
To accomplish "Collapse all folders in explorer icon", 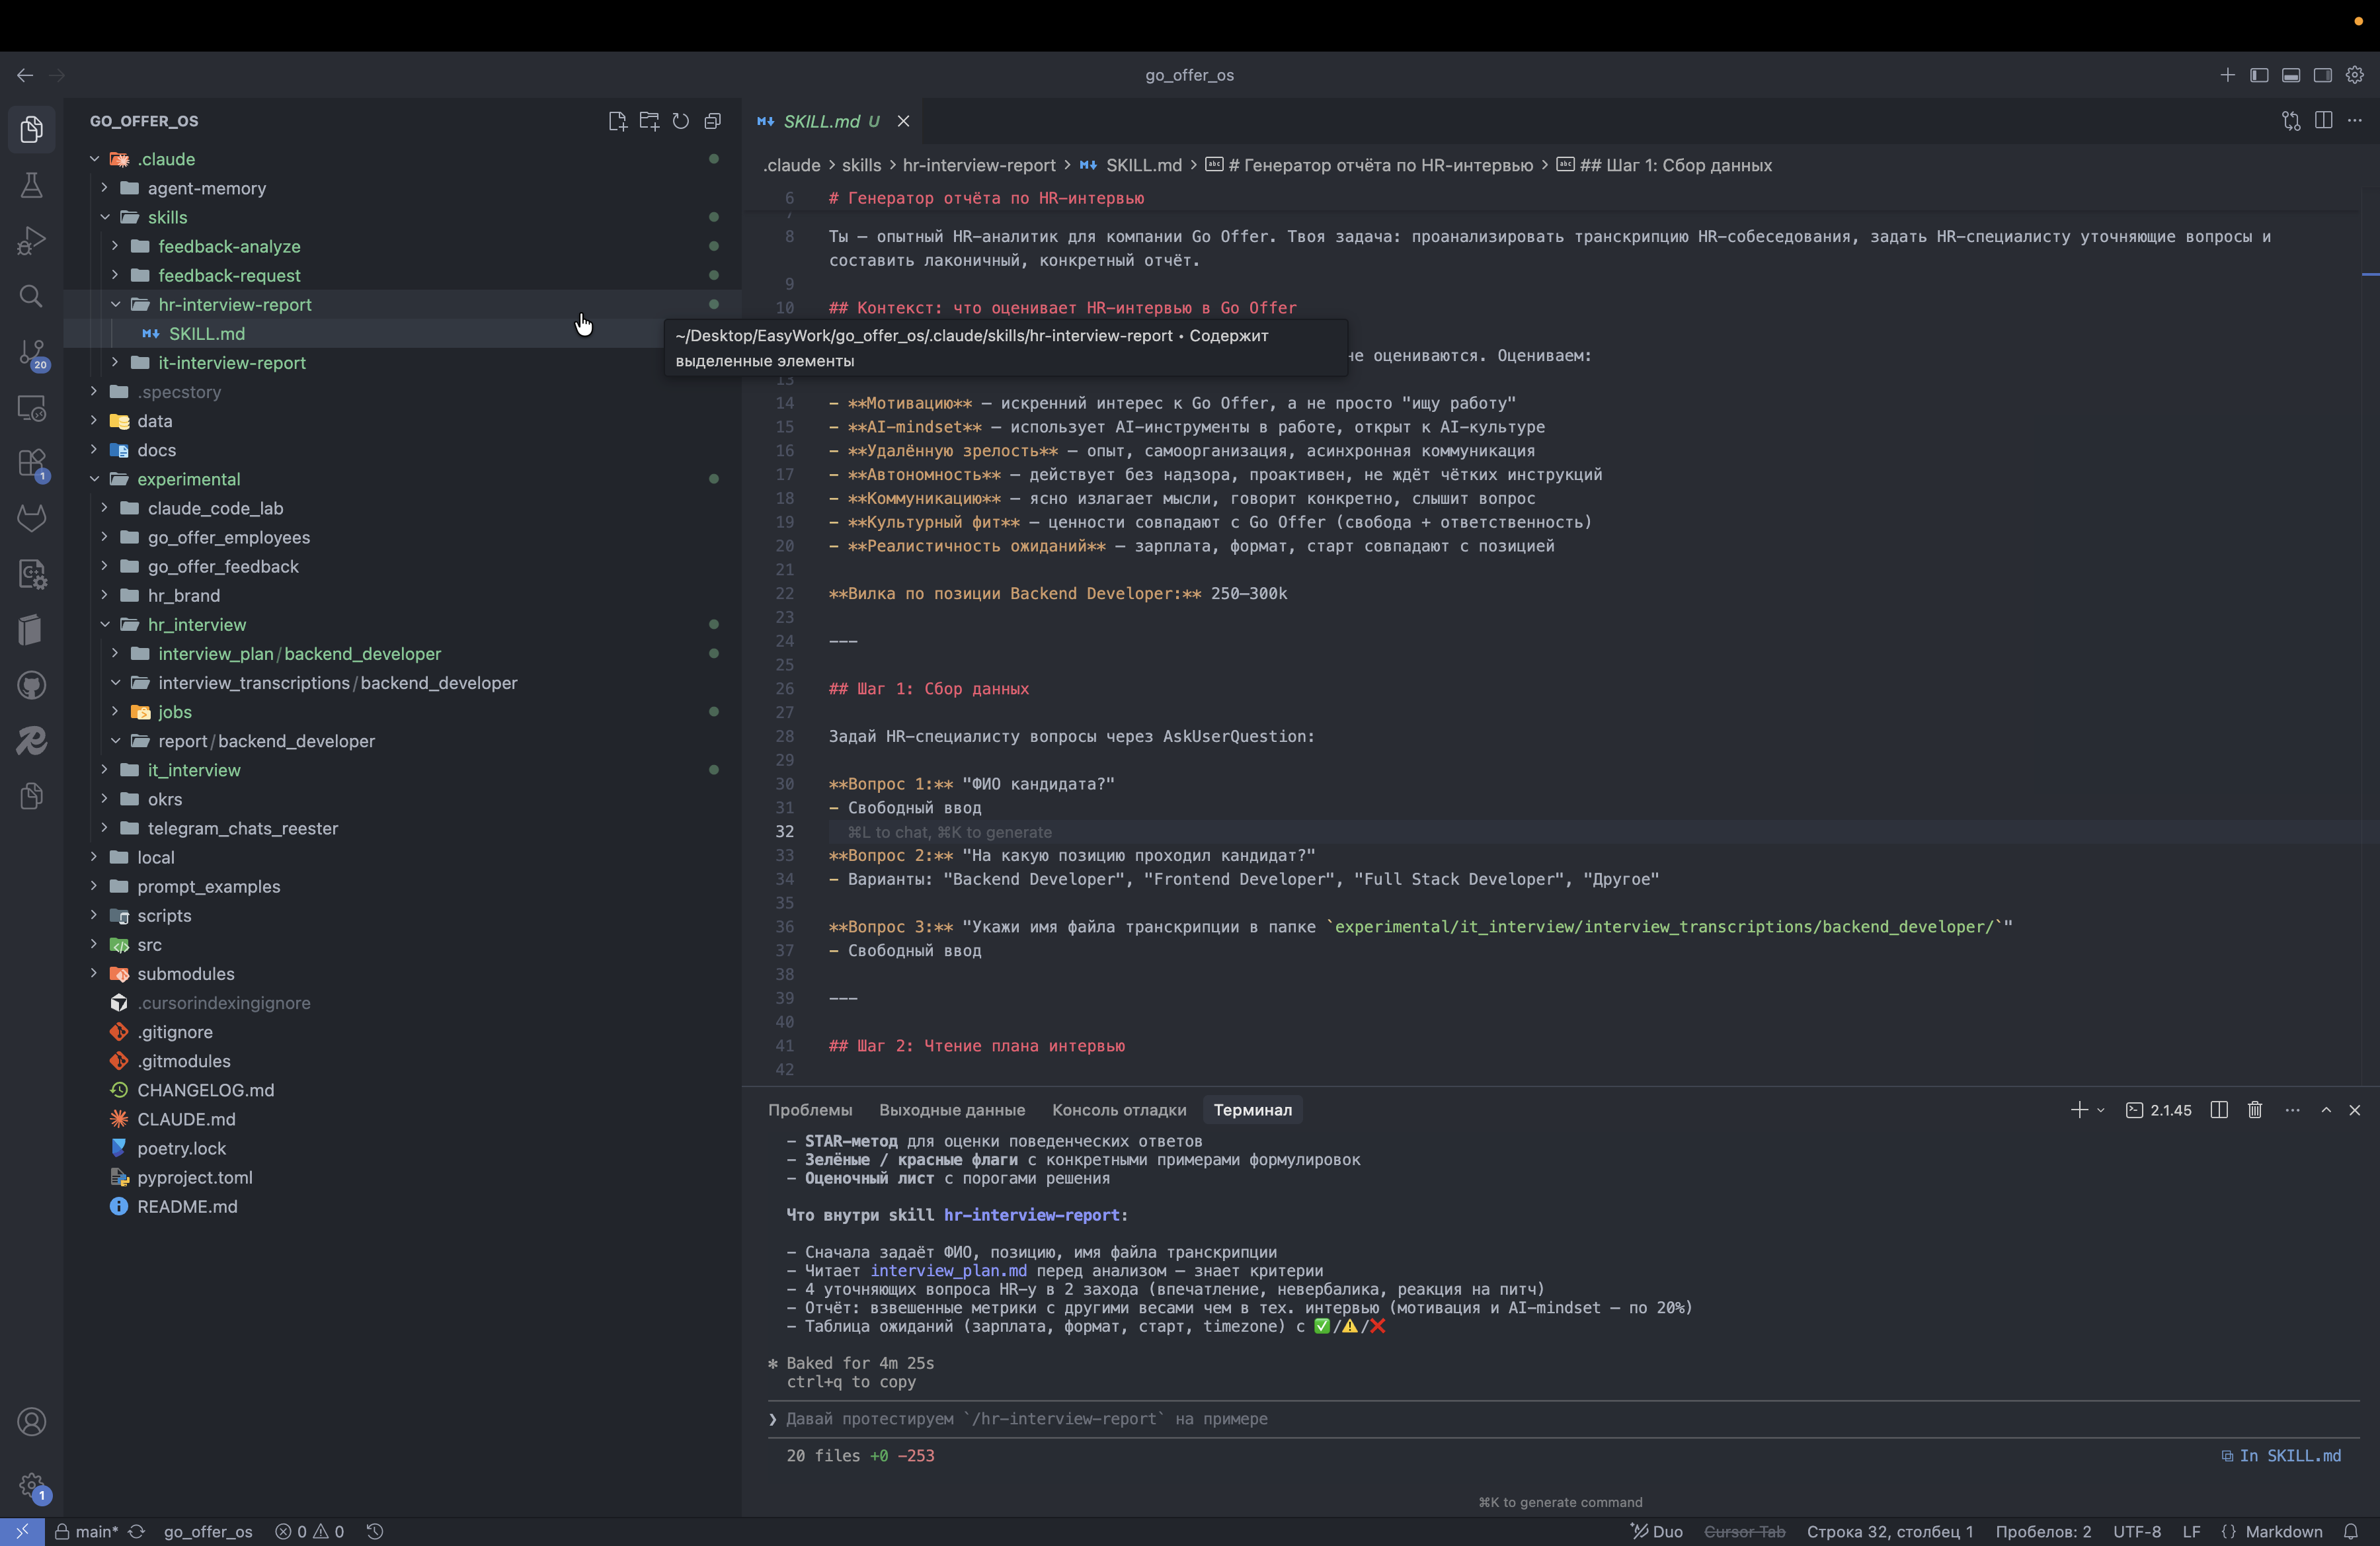I will (x=713, y=121).
